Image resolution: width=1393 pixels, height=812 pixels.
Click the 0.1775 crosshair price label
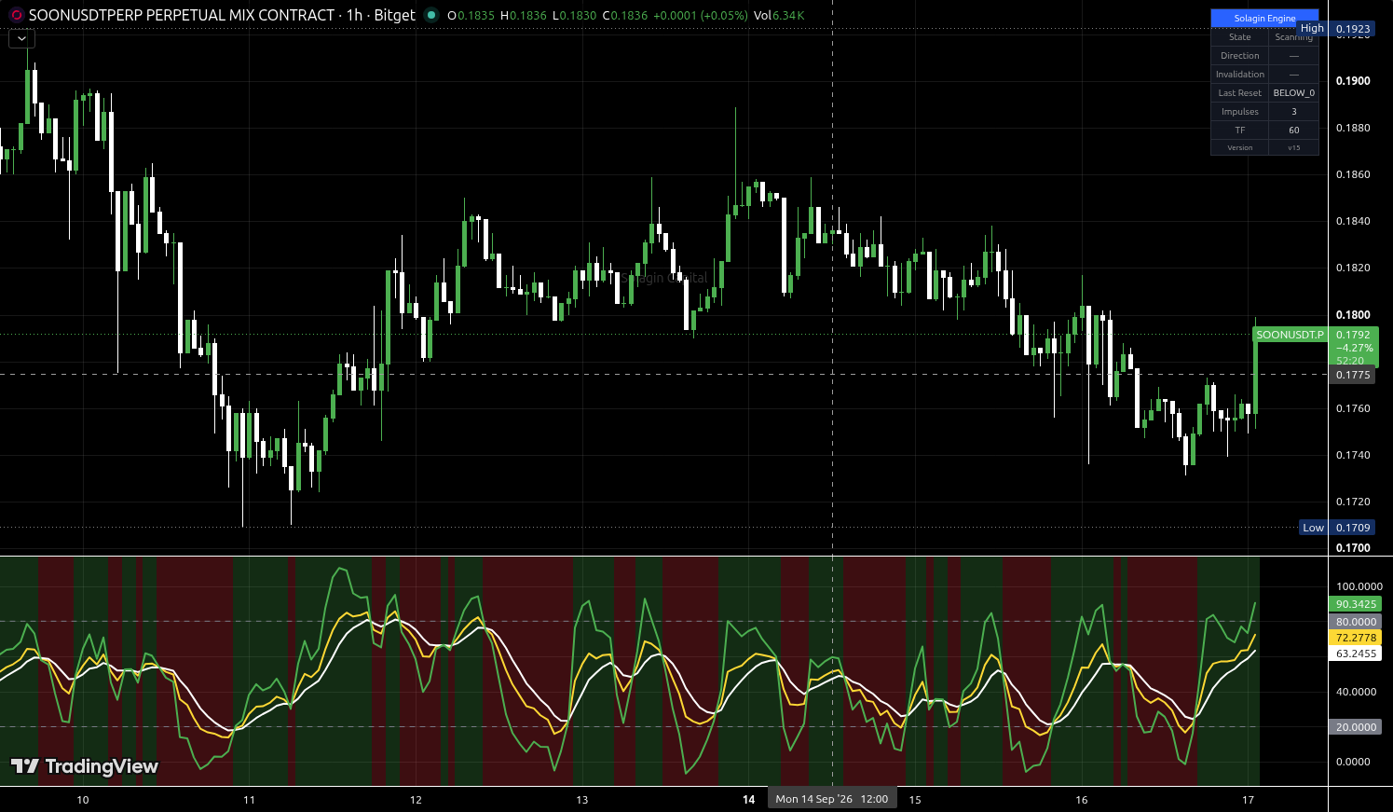1353,375
